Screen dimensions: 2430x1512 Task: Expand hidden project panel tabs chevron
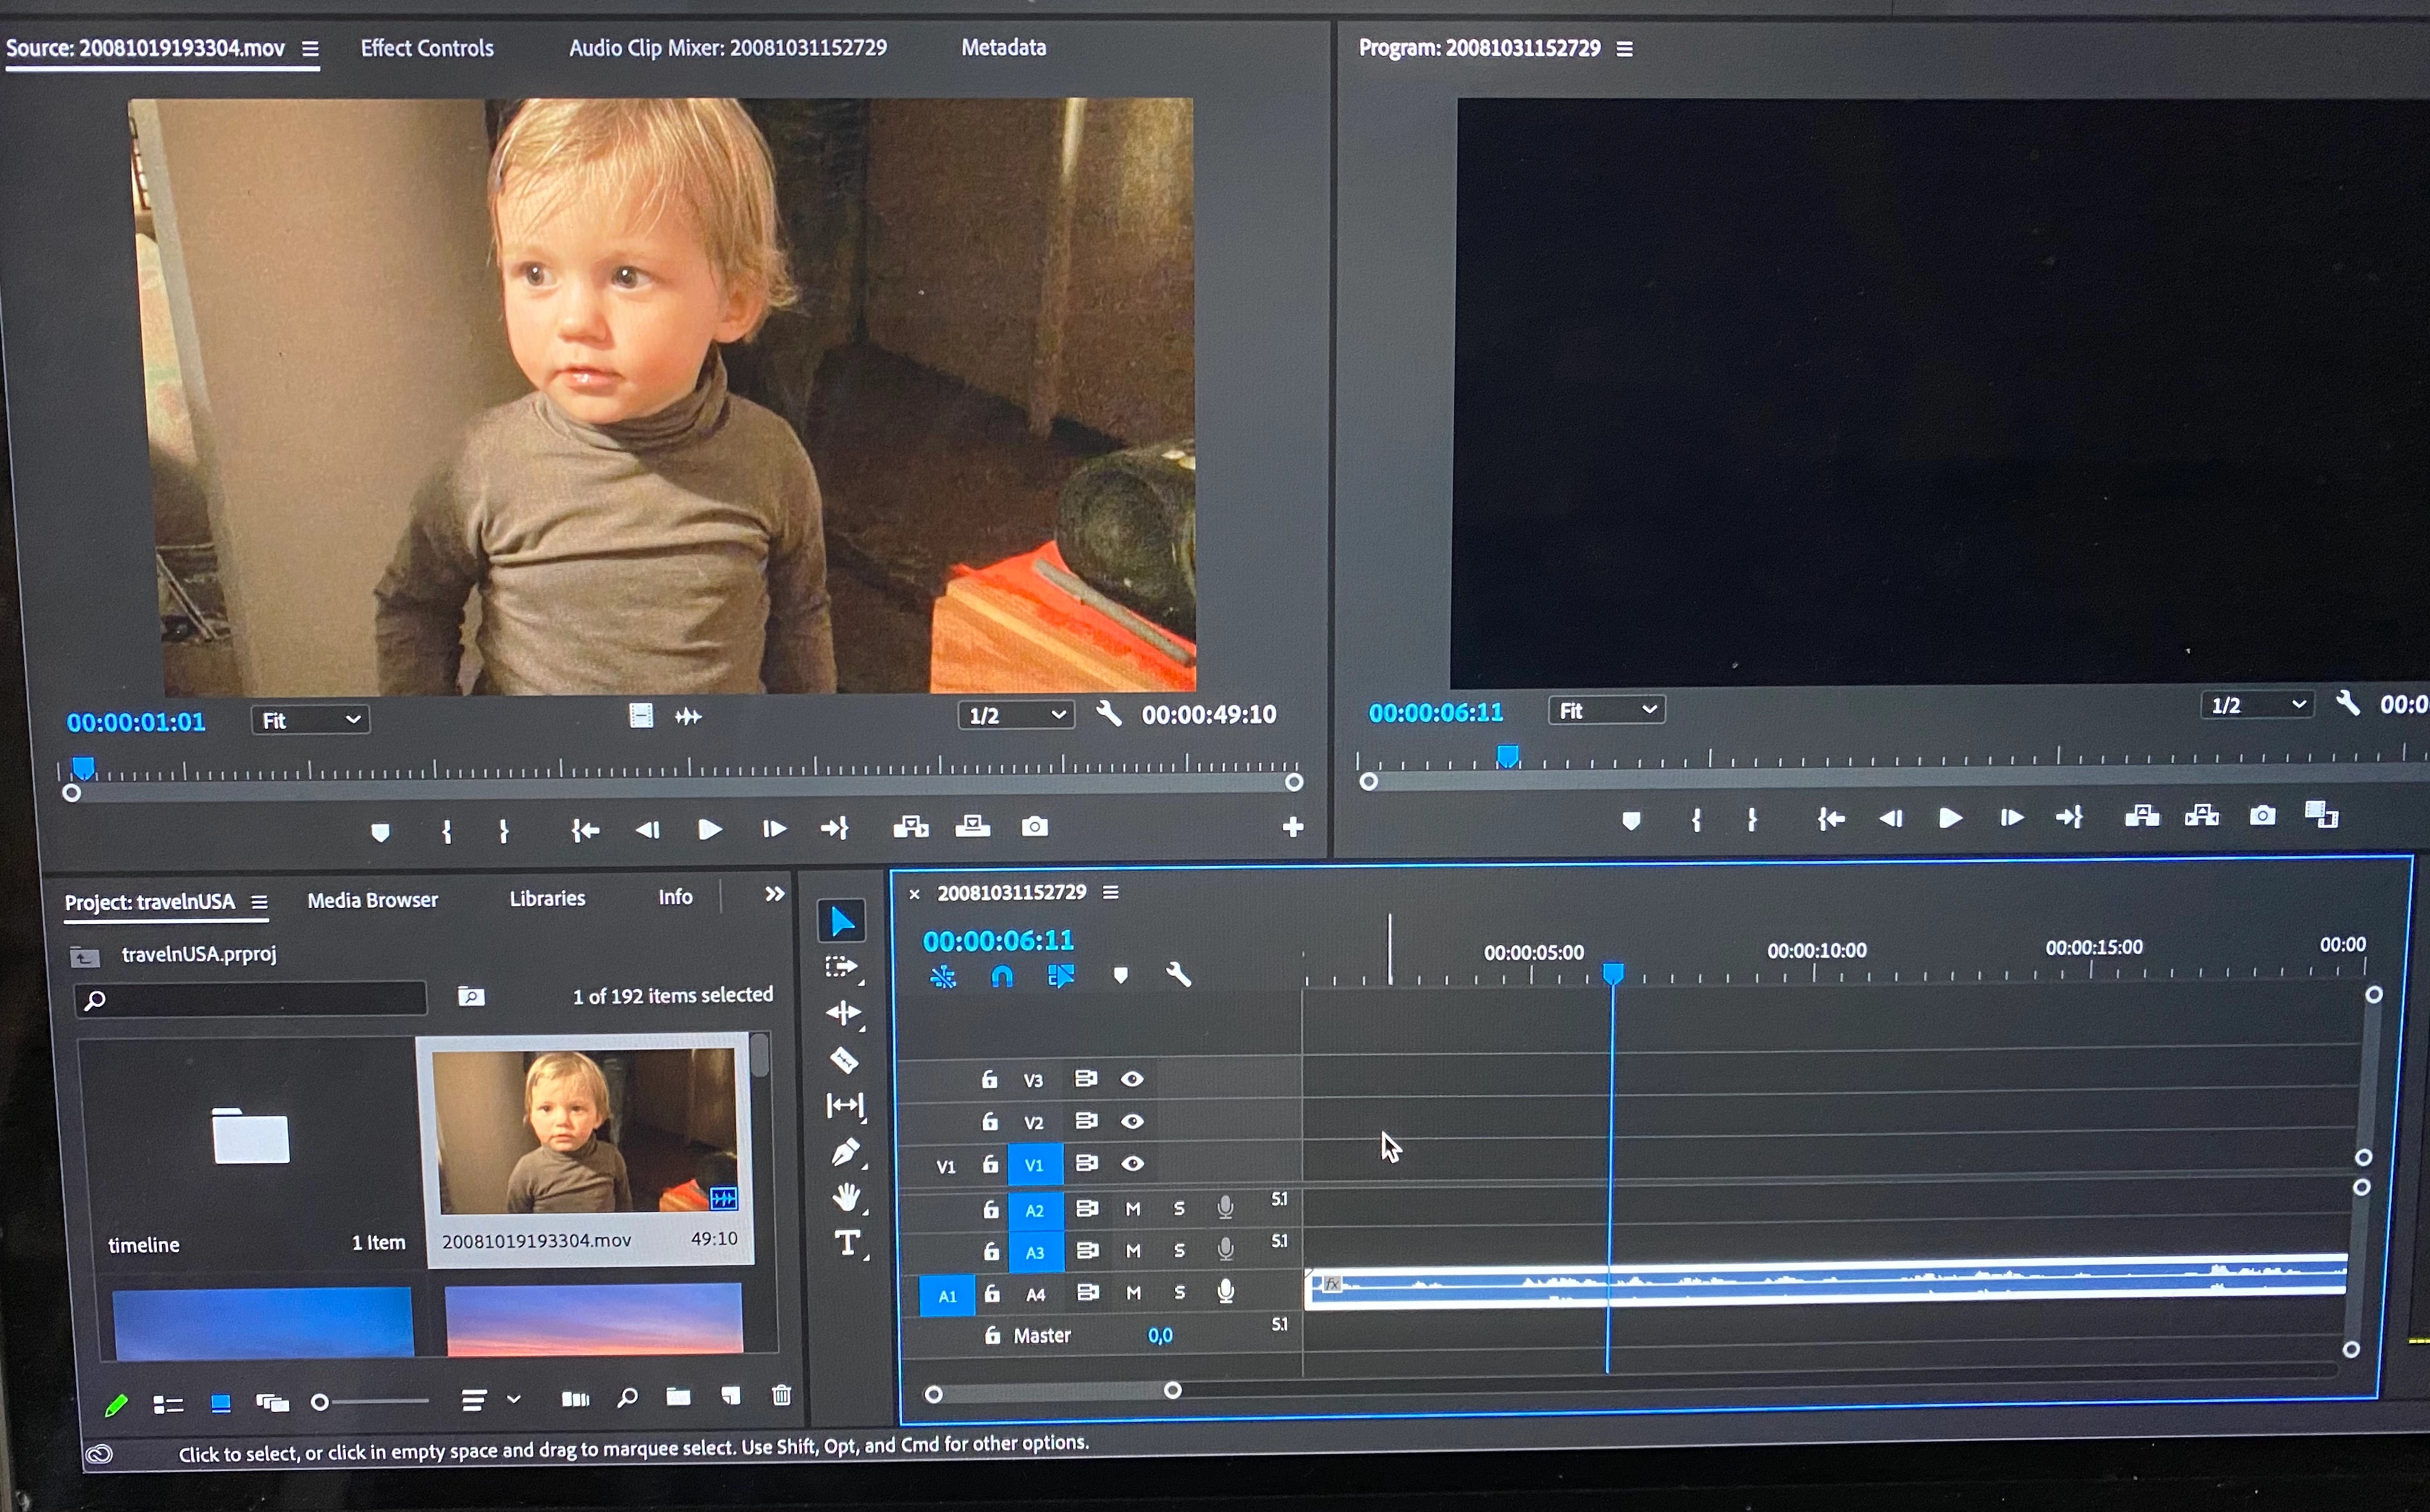[774, 894]
